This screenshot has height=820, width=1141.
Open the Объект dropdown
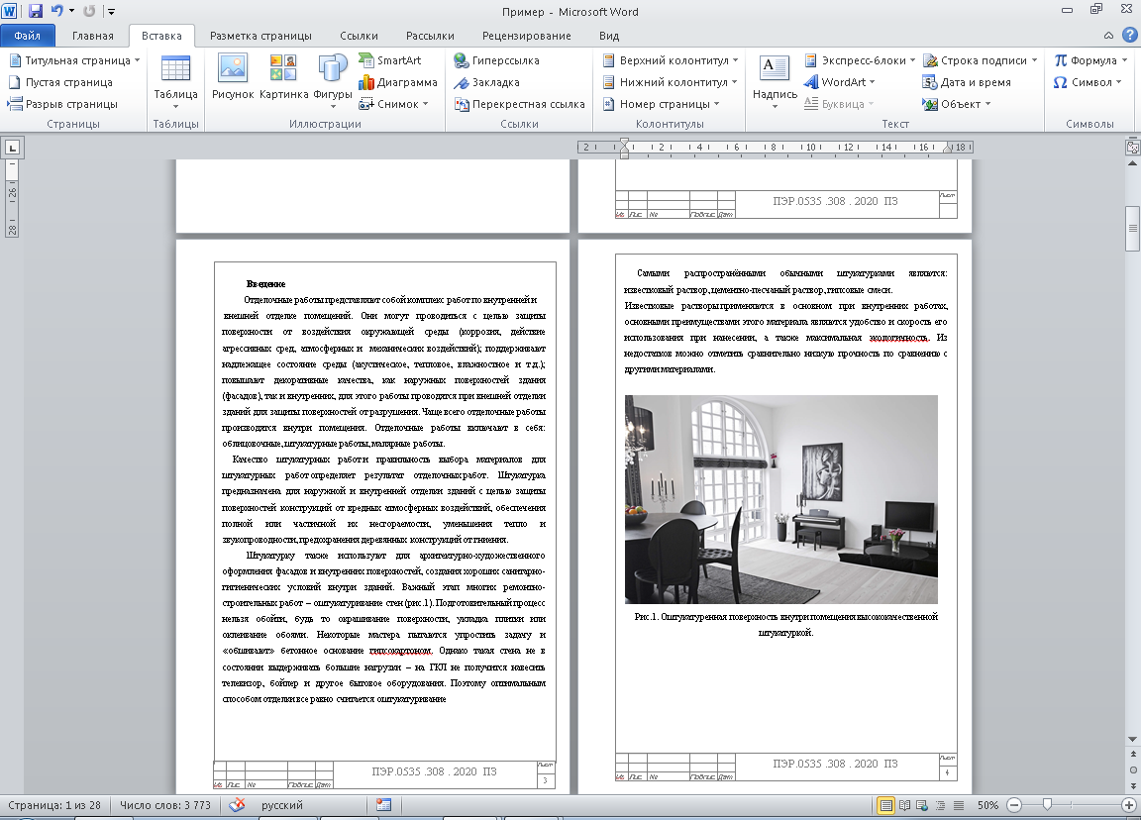click(x=957, y=104)
